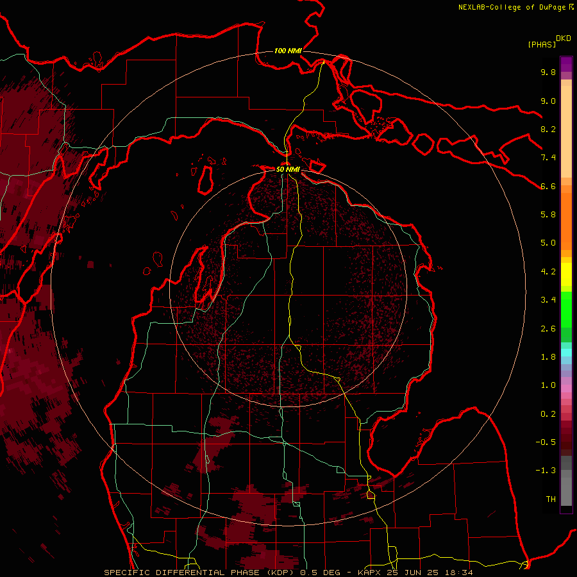
Task: Pick the bright green color bar segment
Action: [x=566, y=309]
